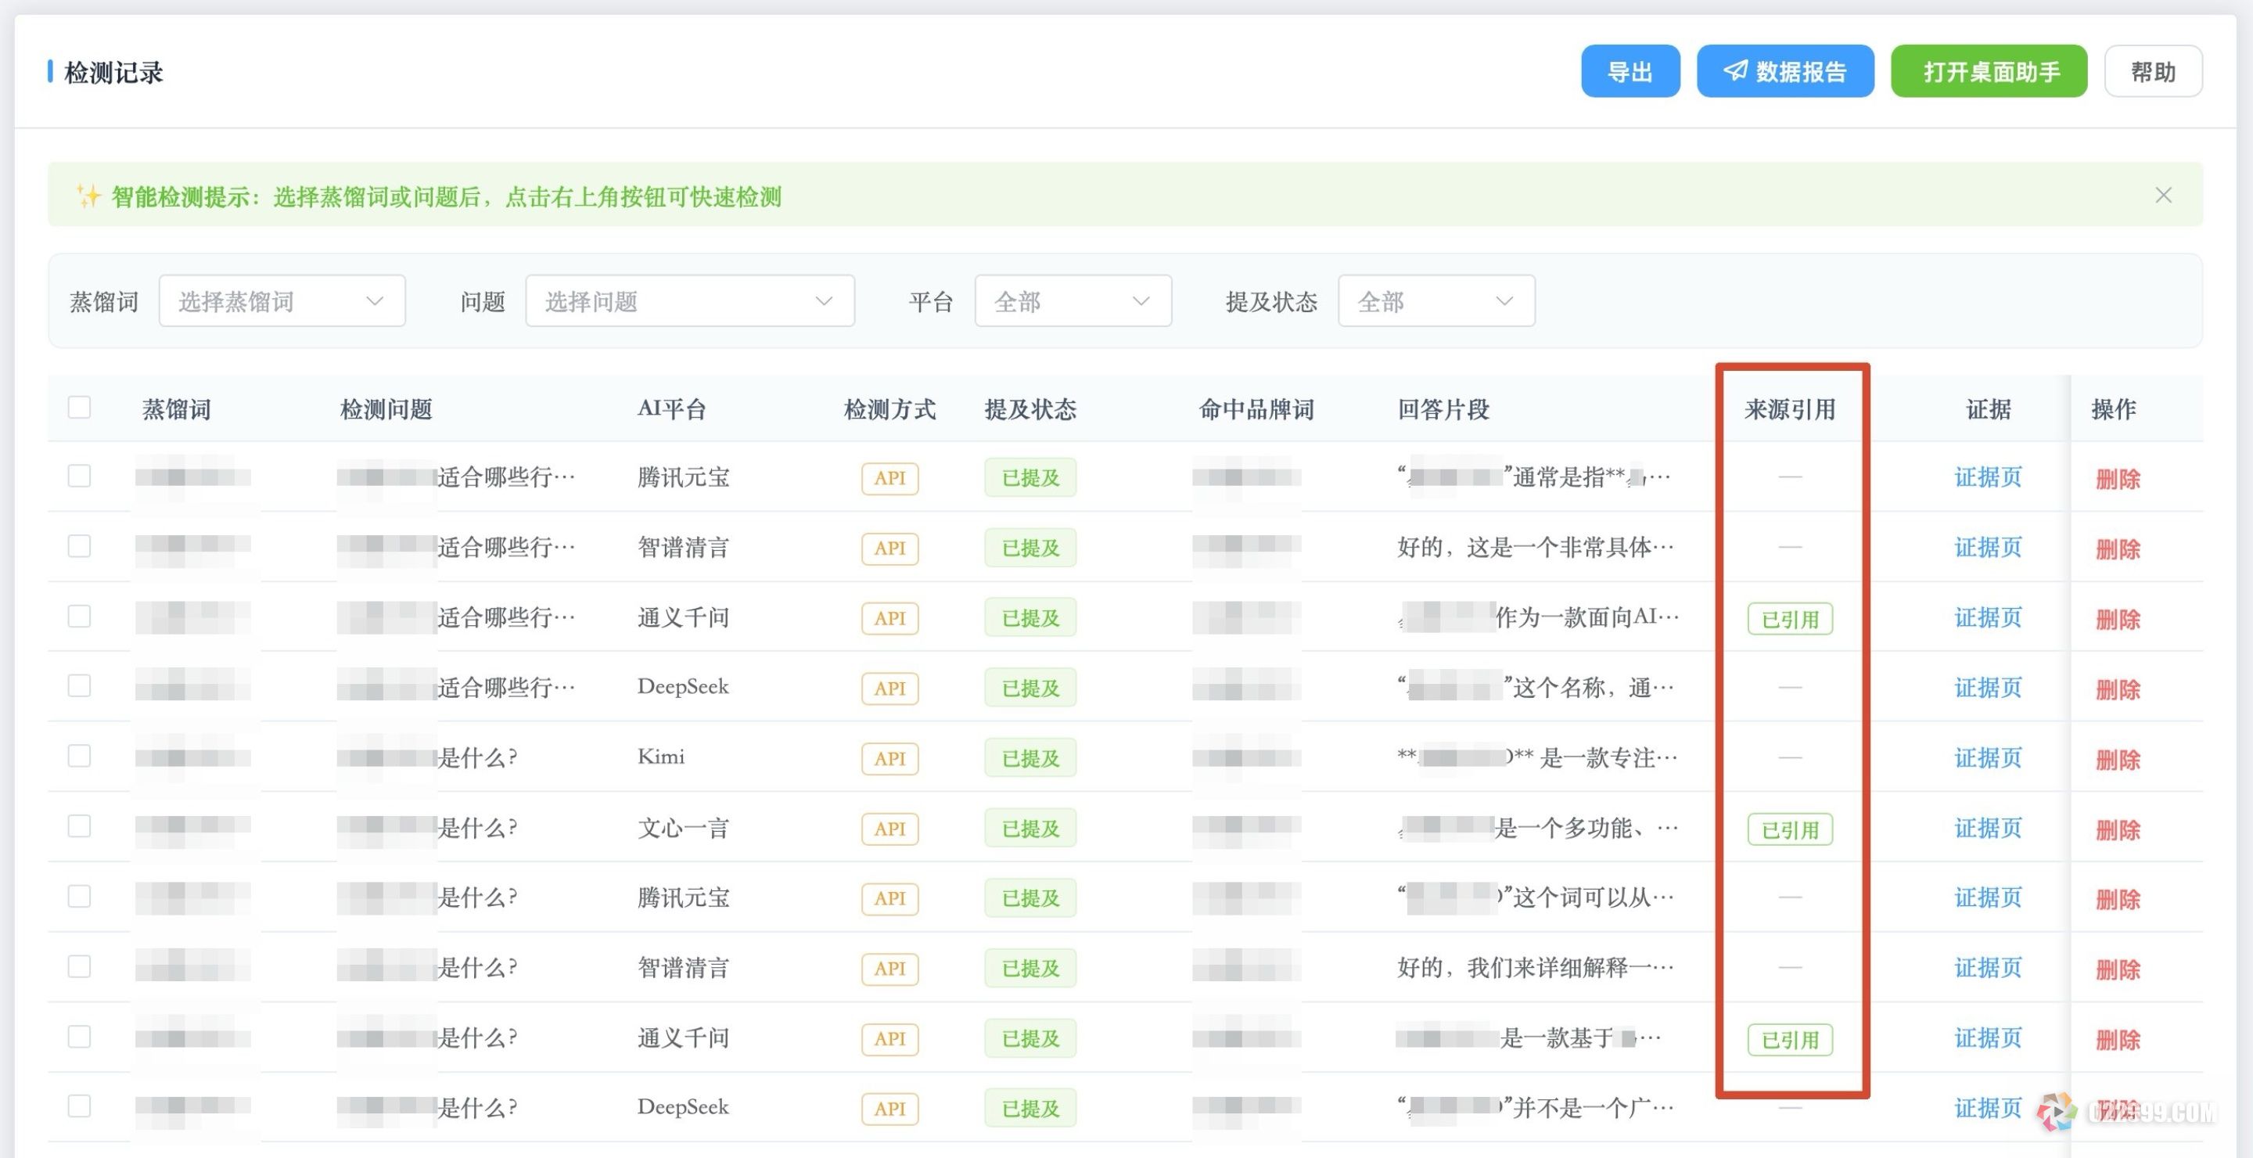This screenshot has width=2253, height=1158.
Task: Open the 选择蒸馏词 dropdown
Action: [x=282, y=301]
